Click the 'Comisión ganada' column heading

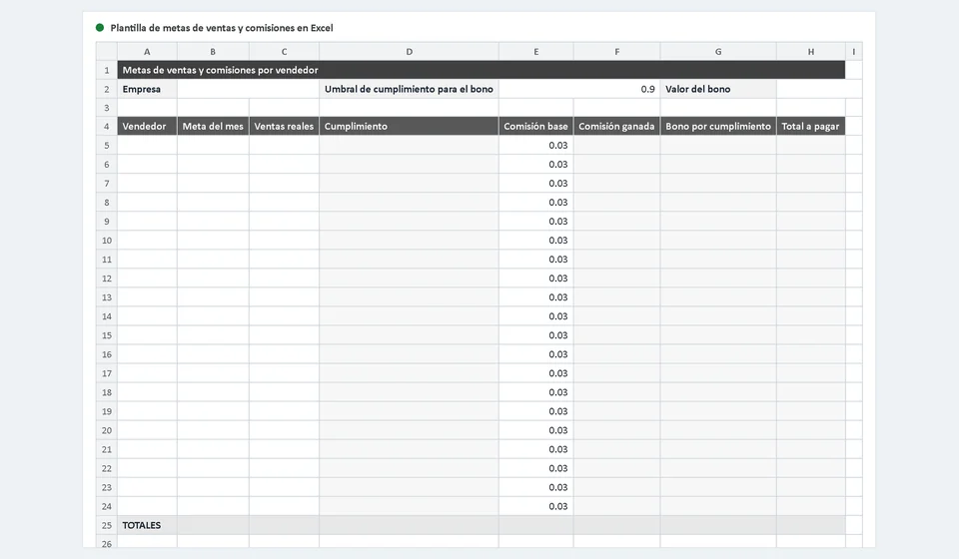(616, 126)
